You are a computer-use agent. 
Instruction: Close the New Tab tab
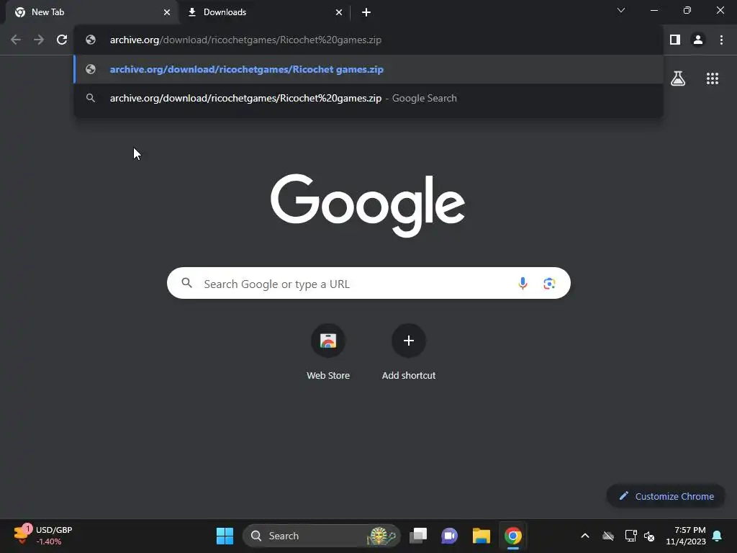[167, 12]
